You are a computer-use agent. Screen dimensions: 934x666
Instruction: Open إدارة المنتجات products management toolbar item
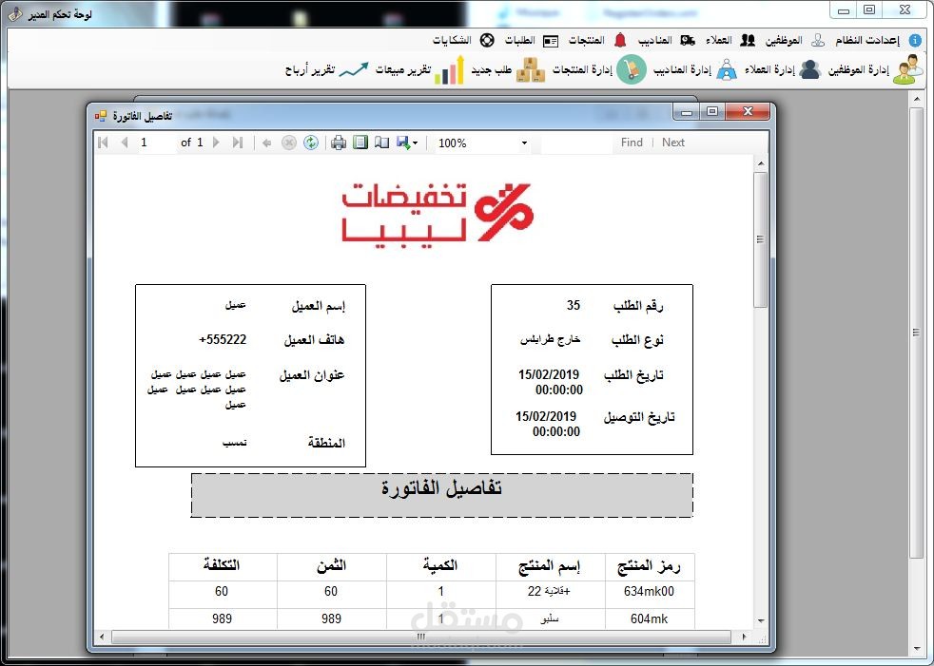tap(598, 69)
